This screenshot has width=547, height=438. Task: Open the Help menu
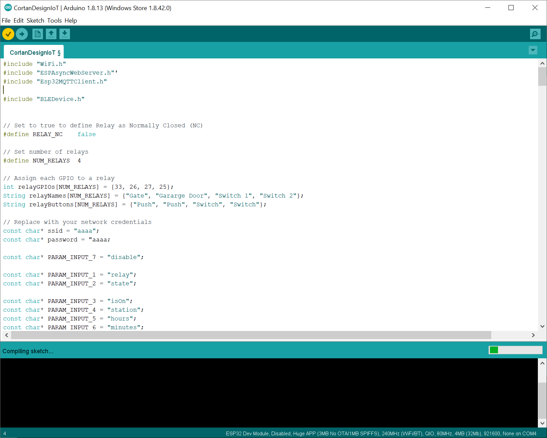click(x=71, y=21)
